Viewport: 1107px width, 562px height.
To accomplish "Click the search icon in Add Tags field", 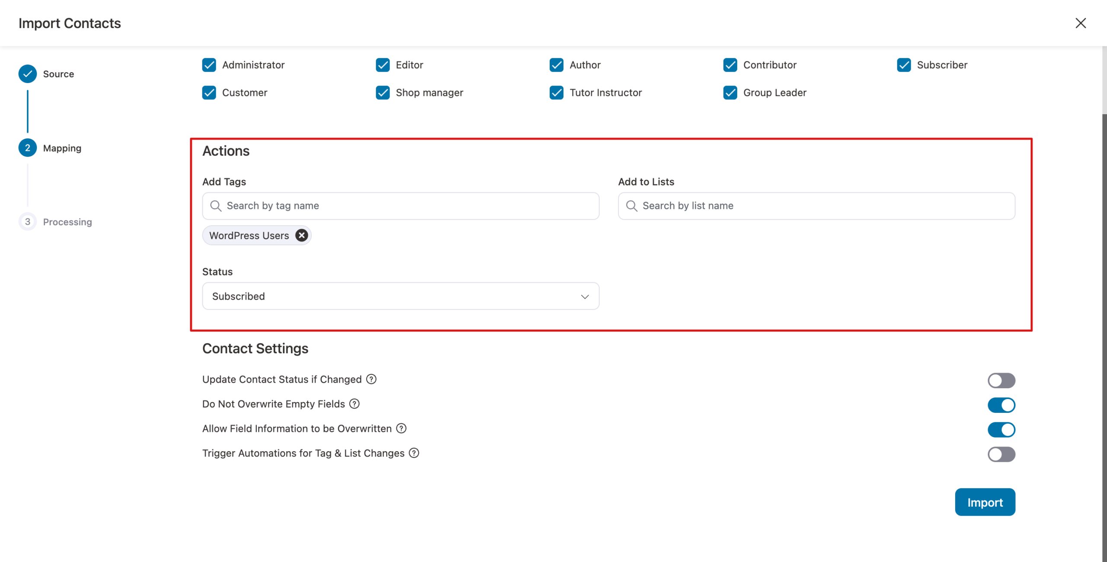I will 216,206.
